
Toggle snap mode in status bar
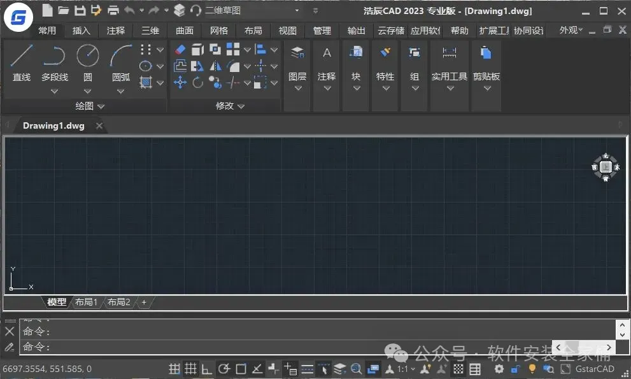[x=174, y=369]
